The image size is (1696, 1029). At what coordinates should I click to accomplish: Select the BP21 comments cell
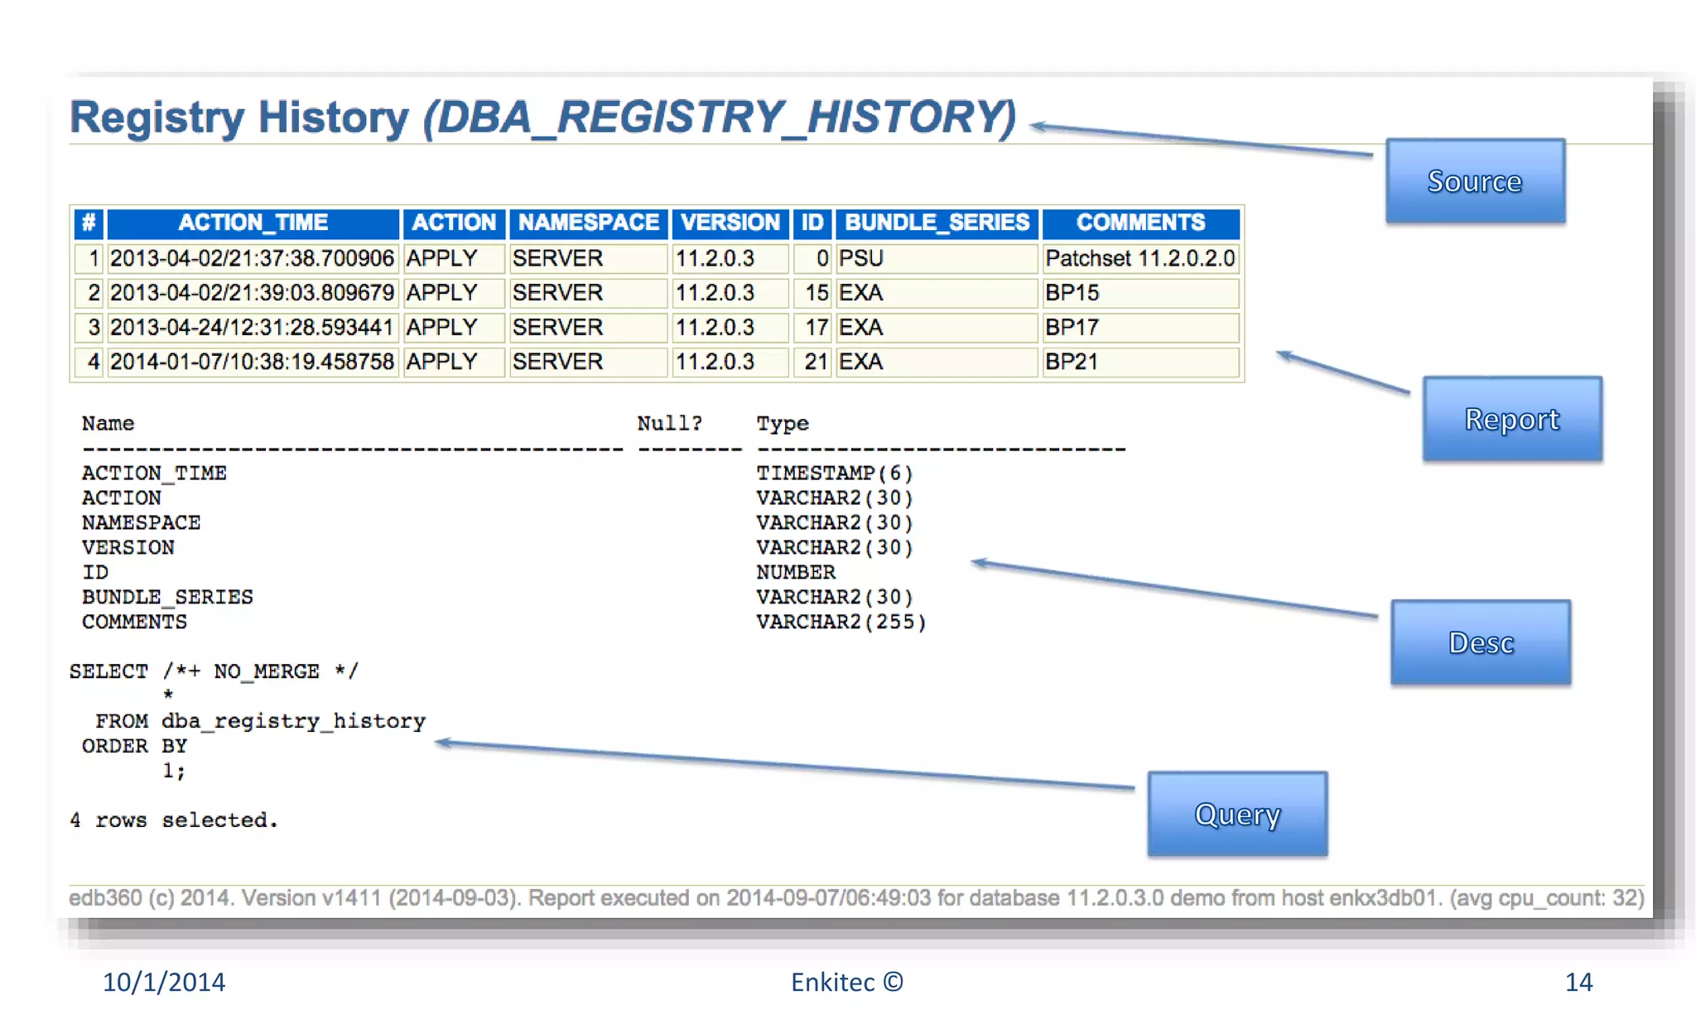click(x=1072, y=362)
